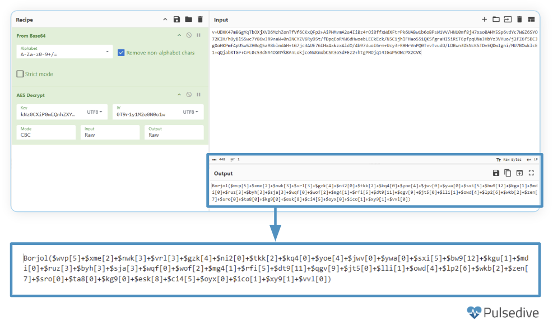Maximise the output pane
The image size is (553, 329).
(x=531, y=173)
